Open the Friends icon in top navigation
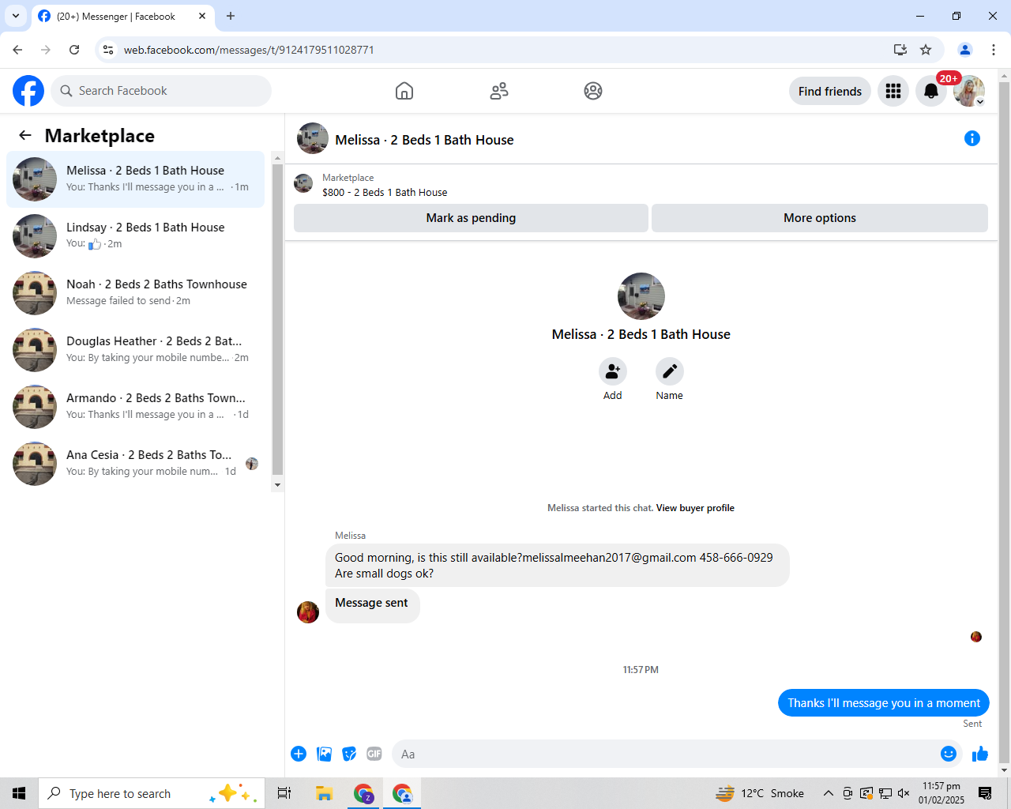The height and width of the screenshot is (809, 1011). (499, 91)
